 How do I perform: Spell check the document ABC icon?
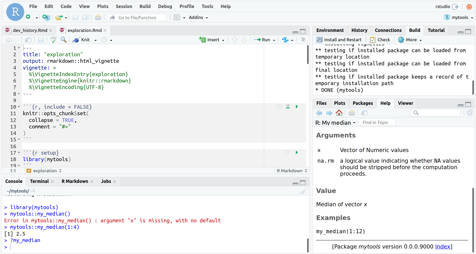tap(54, 39)
